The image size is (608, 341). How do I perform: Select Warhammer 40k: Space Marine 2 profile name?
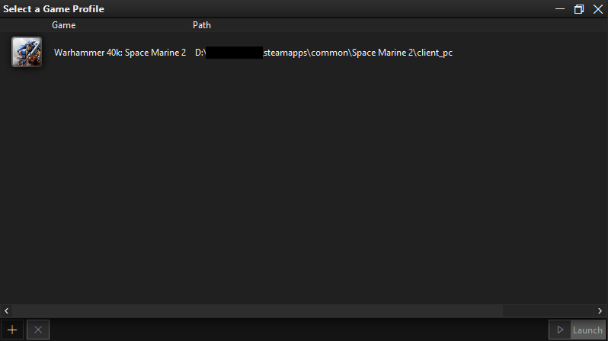[120, 53]
